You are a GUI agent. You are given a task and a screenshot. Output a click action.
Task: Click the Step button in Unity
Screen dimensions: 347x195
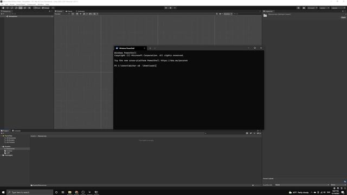click(x=175, y=8)
